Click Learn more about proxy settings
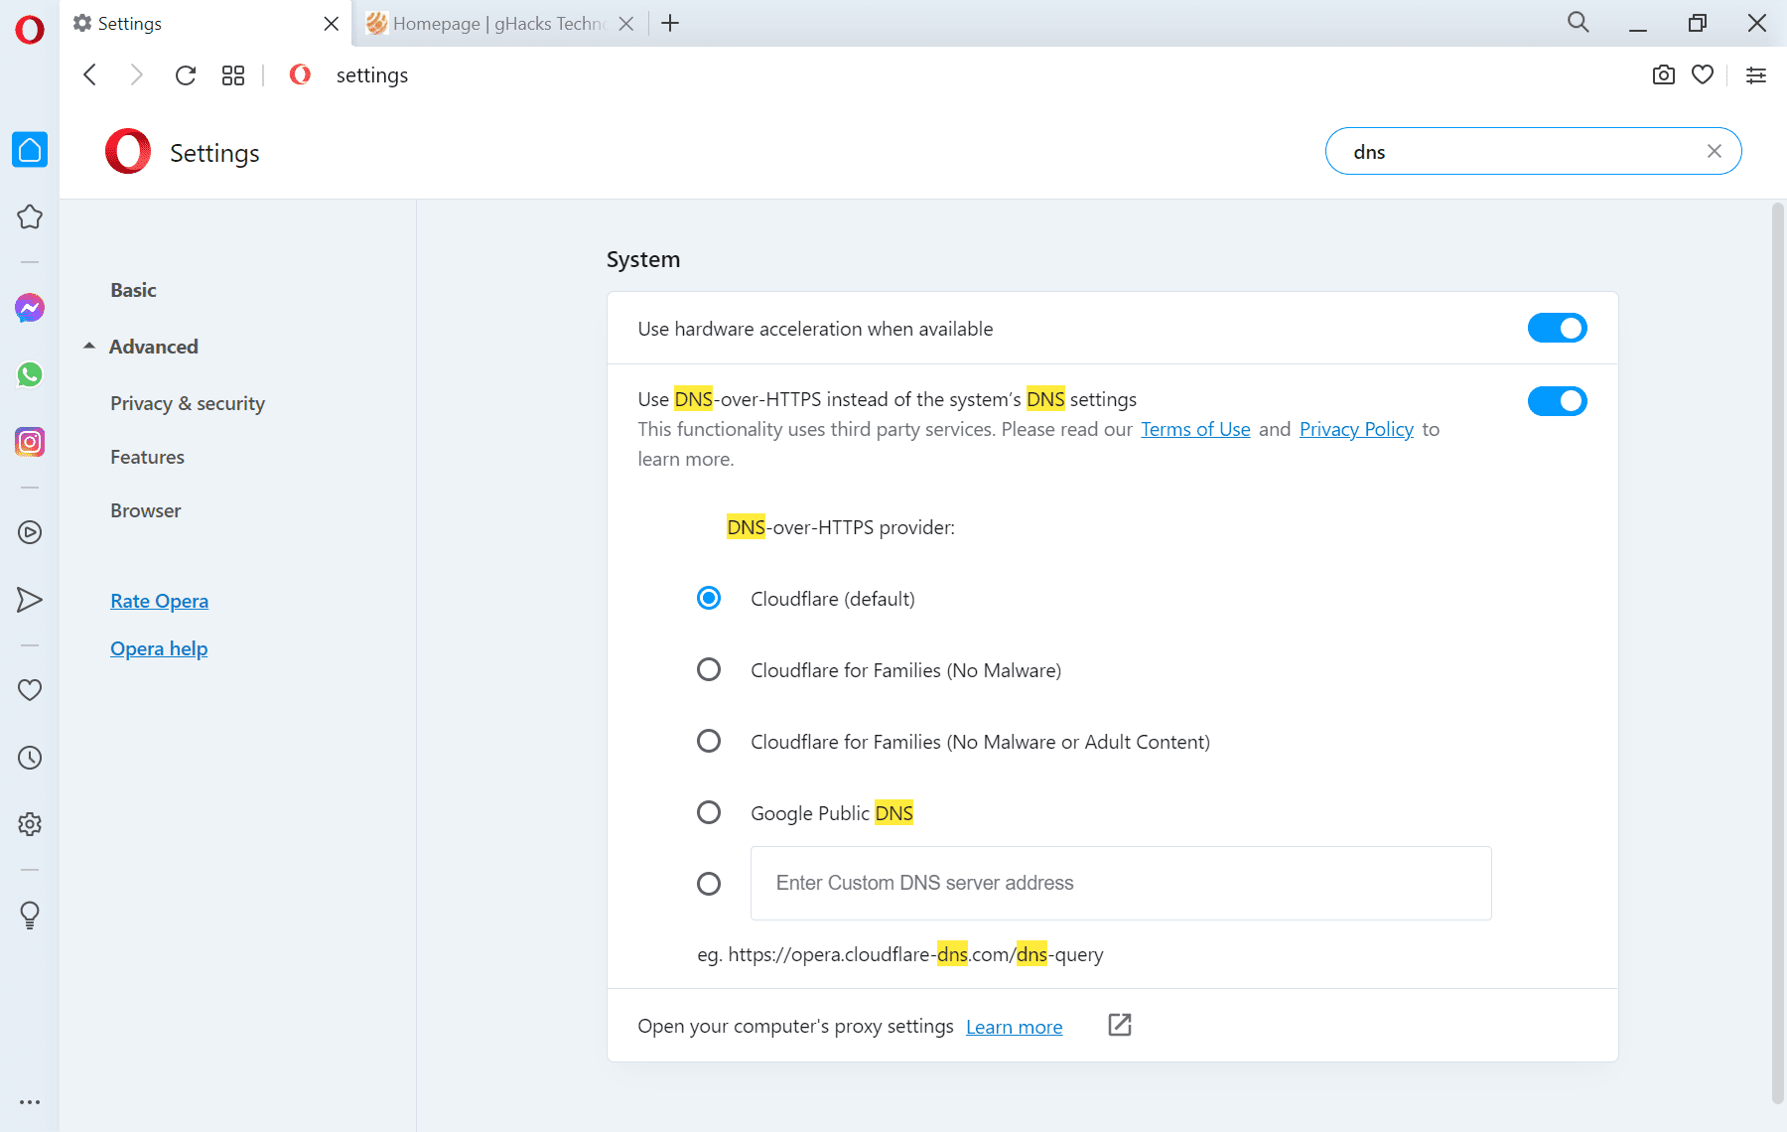The height and width of the screenshot is (1132, 1787). tap(1014, 1026)
